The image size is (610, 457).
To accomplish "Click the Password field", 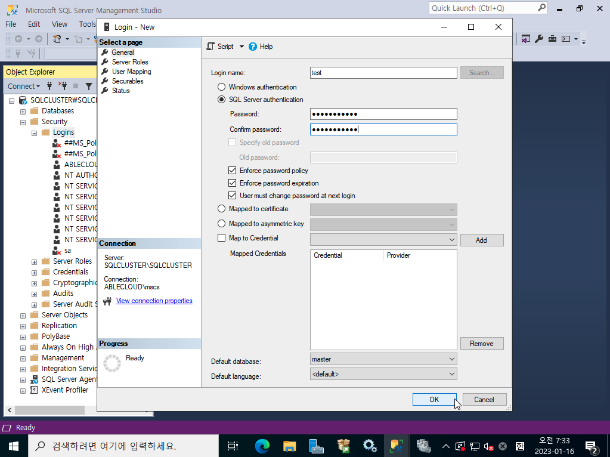I will tap(383, 114).
